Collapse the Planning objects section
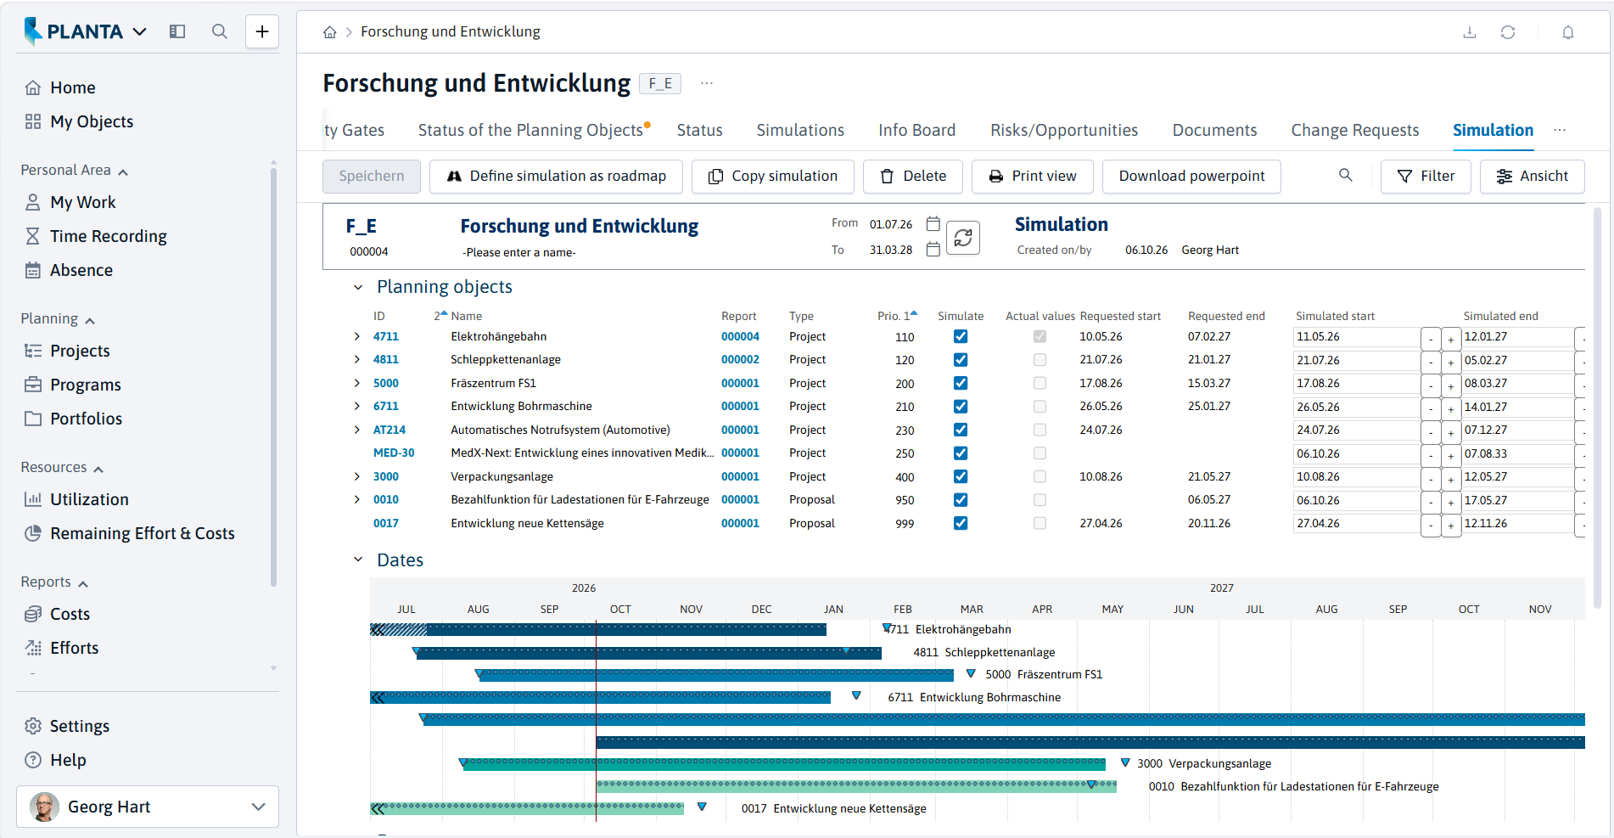The image size is (1614, 838). point(358,287)
